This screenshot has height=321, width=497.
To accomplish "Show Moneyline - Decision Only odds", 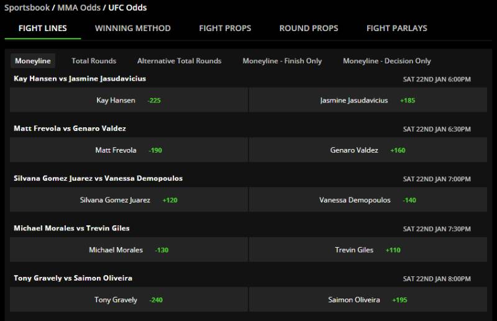I will [386, 61].
